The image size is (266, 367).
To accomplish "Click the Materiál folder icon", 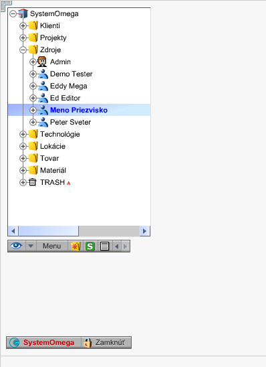I will pyautogui.click(x=33, y=170).
